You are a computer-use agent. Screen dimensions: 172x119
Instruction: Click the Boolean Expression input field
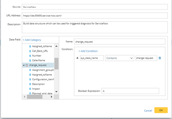point(130,91)
